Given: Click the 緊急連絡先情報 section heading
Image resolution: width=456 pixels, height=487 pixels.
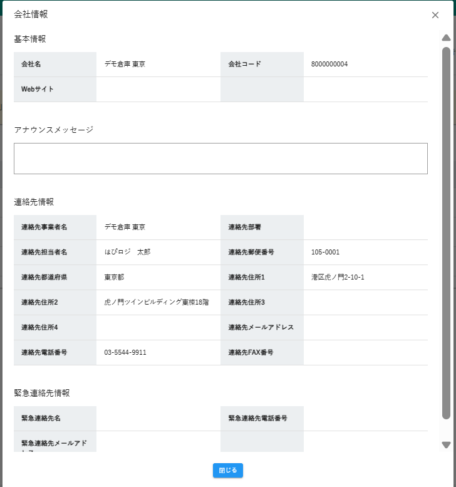Looking at the screenshot, I should [42, 393].
